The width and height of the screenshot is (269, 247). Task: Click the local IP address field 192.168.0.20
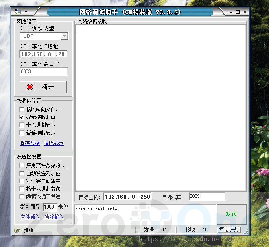coord(44,54)
